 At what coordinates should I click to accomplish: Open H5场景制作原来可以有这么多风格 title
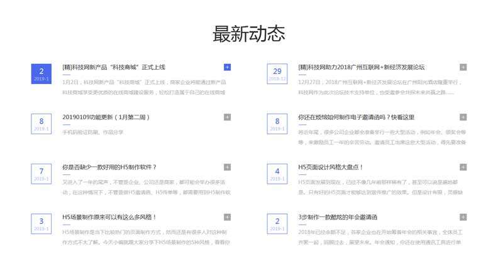(x=109, y=218)
